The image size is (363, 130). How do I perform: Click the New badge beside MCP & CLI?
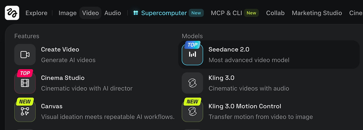[251, 13]
